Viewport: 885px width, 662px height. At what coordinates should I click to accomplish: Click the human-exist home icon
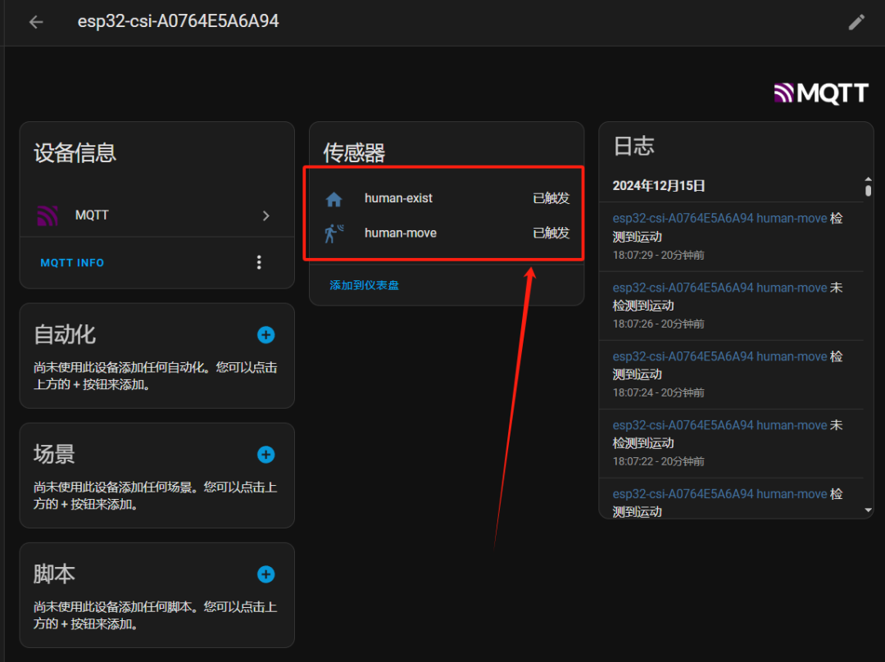(x=334, y=198)
